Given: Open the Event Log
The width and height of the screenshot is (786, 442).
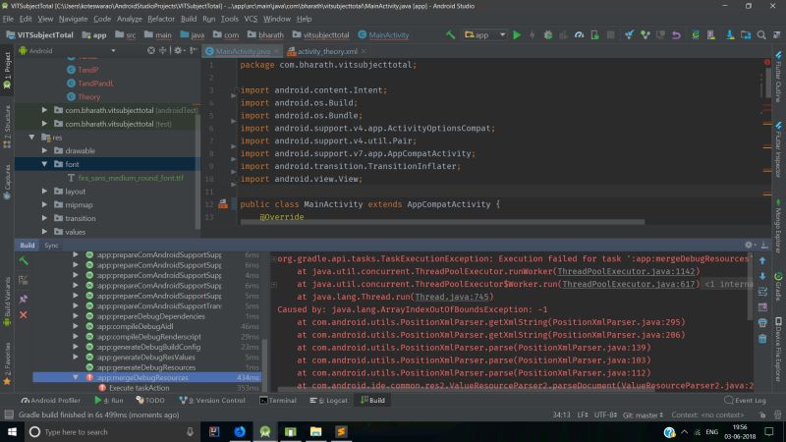Looking at the screenshot, I should click(746, 400).
